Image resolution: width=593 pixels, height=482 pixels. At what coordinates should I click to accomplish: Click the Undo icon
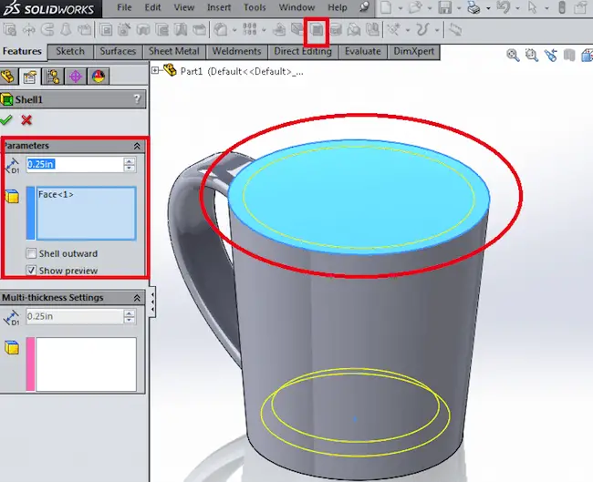pos(504,7)
